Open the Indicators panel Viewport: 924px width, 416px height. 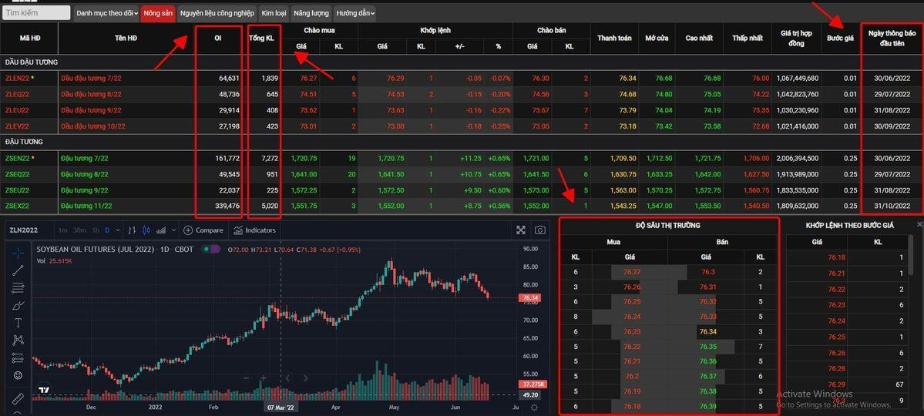tap(254, 230)
